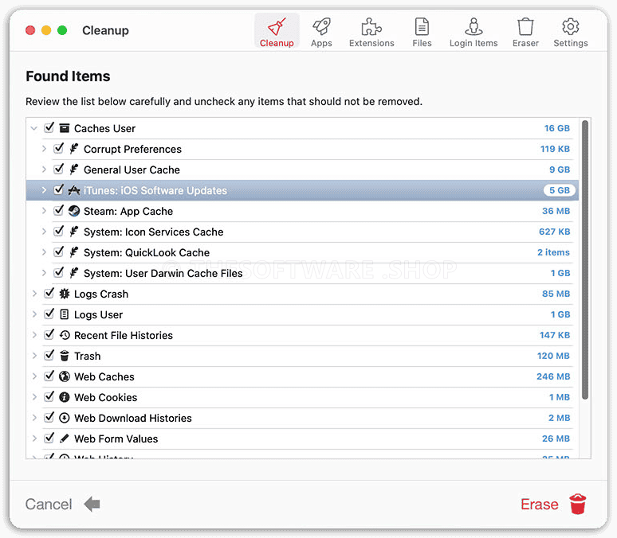Select the System: User Darwin Cache Files row
The height and width of the screenshot is (538, 617).
[302, 273]
